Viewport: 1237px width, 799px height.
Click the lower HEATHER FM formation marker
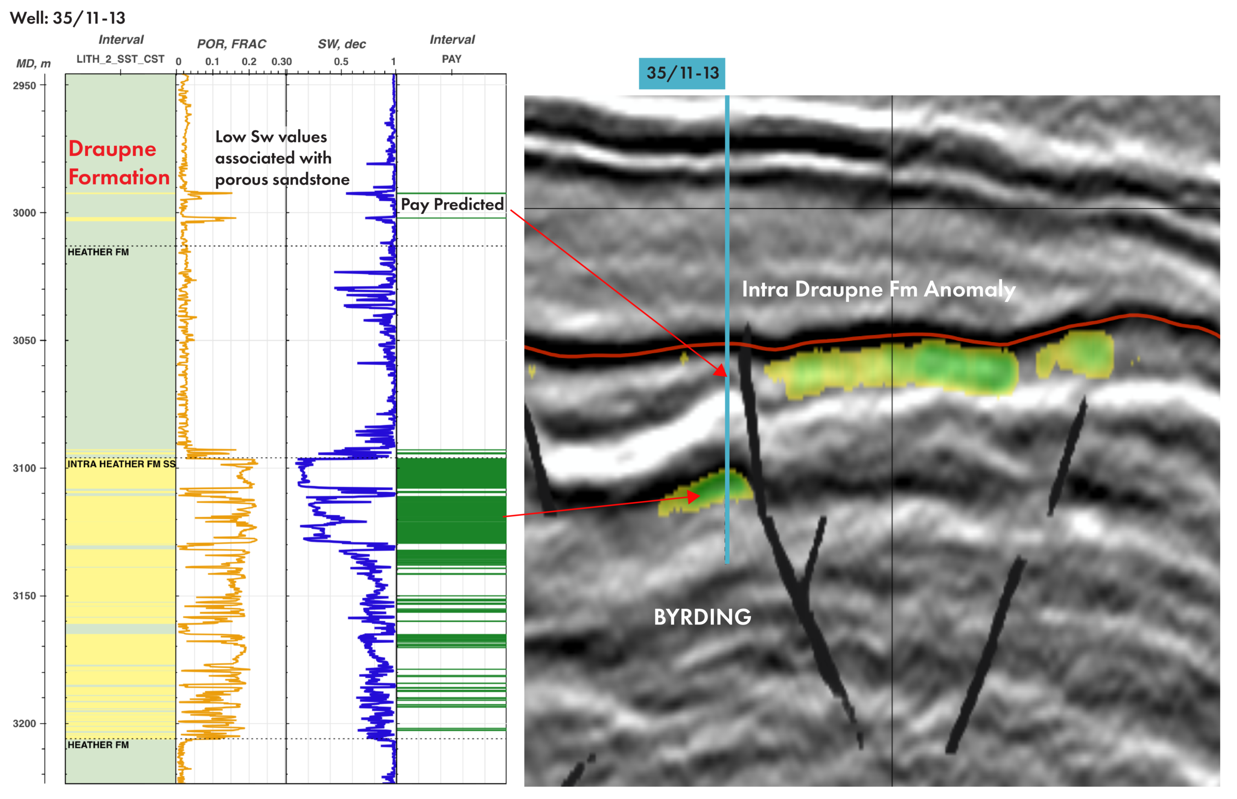tap(98, 745)
